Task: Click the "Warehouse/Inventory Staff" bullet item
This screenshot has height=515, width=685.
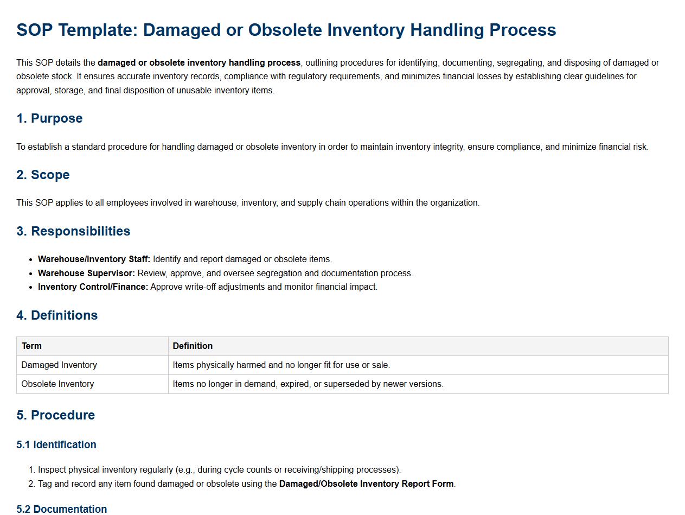Action: tap(184, 259)
